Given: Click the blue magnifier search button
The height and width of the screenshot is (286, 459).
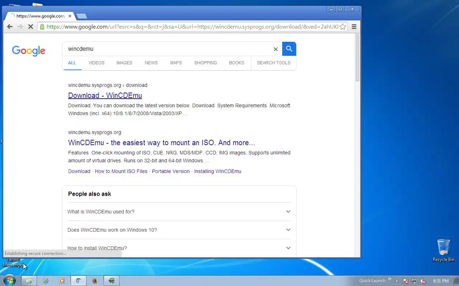Looking at the screenshot, I should [x=289, y=49].
